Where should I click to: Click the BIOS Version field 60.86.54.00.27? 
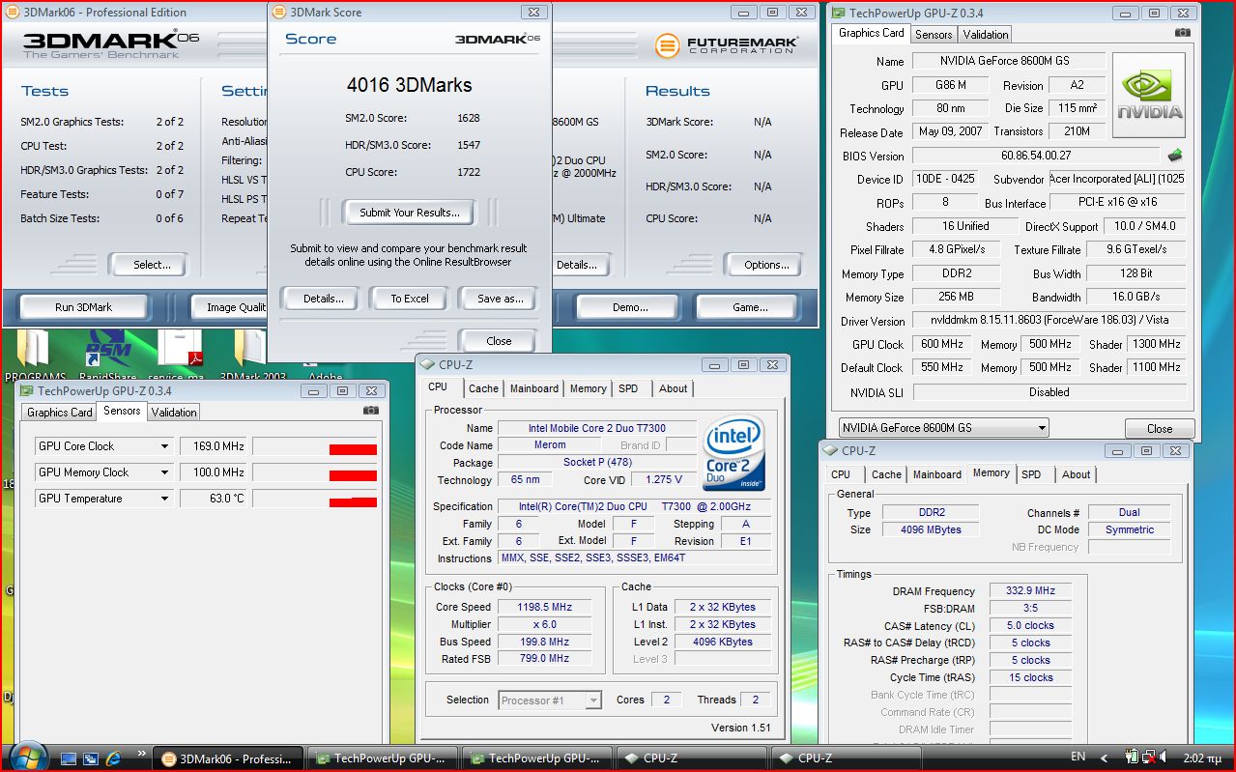click(1036, 156)
